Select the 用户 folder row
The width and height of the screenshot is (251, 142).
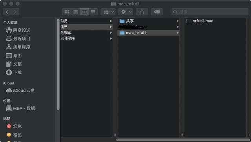tap(87, 27)
